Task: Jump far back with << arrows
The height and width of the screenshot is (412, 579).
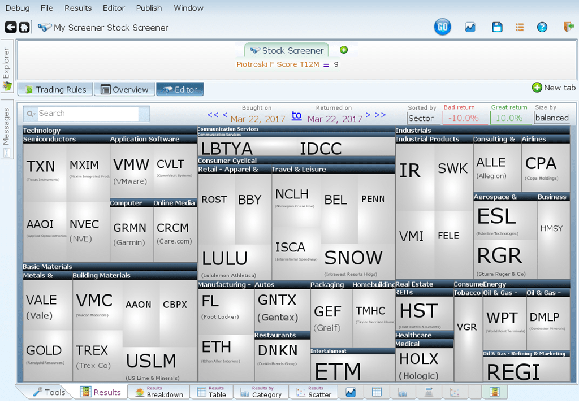Action: coord(213,115)
